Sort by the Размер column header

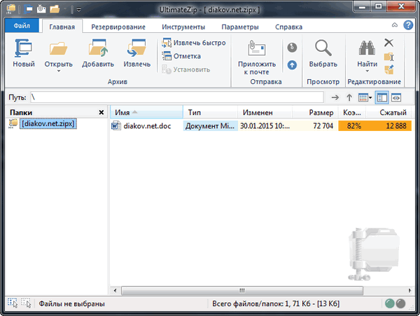coord(315,112)
